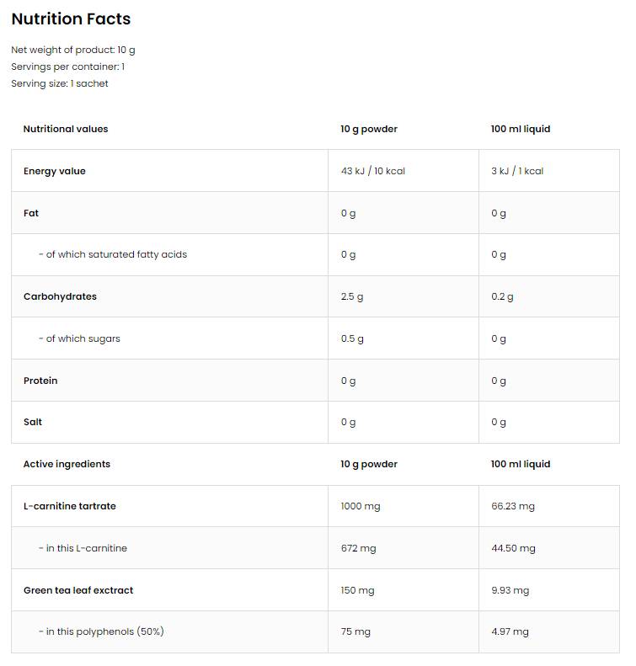Click the polyphenols (50%) row label

coord(101,631)
